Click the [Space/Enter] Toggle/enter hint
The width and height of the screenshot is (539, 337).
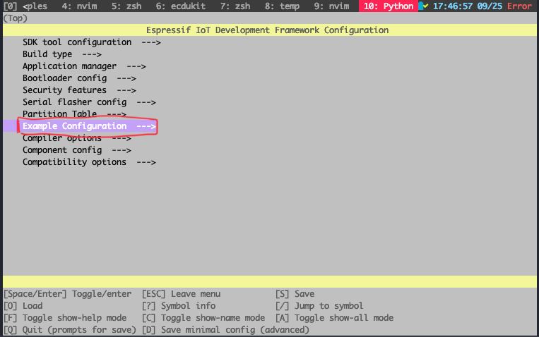coord(67,294)
